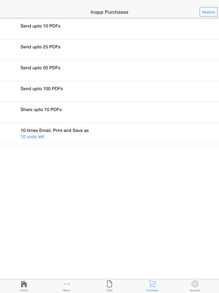This screenshot has height=293, width=219.
Task: Tap the Purchase tab label
Action: point(152,291)
